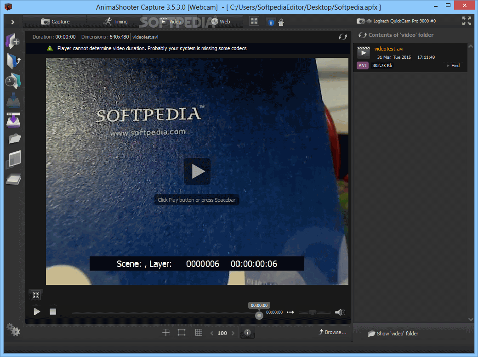Open the Web tab
Viewport: 478px width, 357px height.
(x=221, y=22)
